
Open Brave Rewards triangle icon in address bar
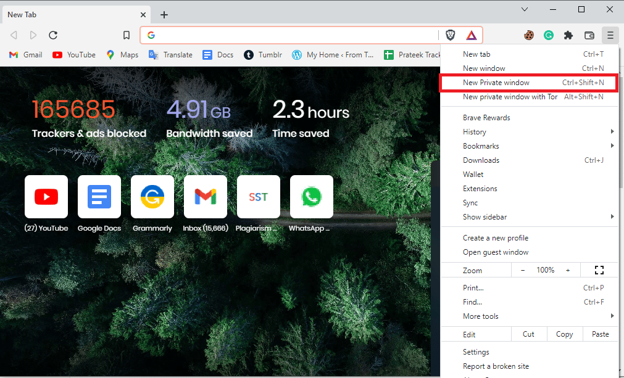(470, 35)
